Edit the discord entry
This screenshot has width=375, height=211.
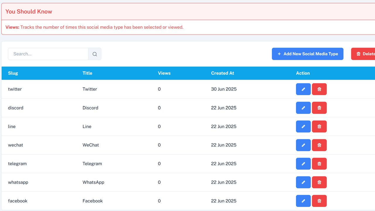point(303,108)
